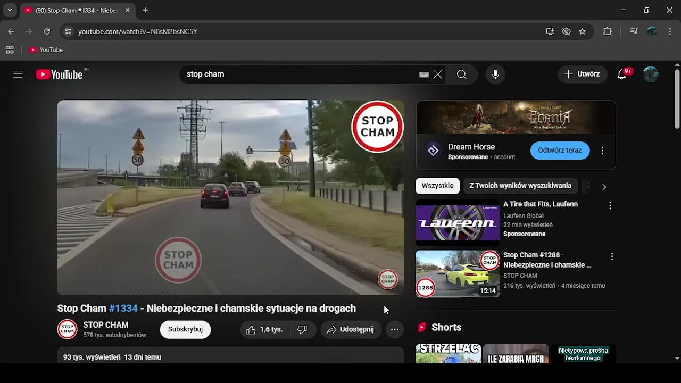Expand the tab search dropdown arrow
681x383 pixels.
tap(10, 10)
